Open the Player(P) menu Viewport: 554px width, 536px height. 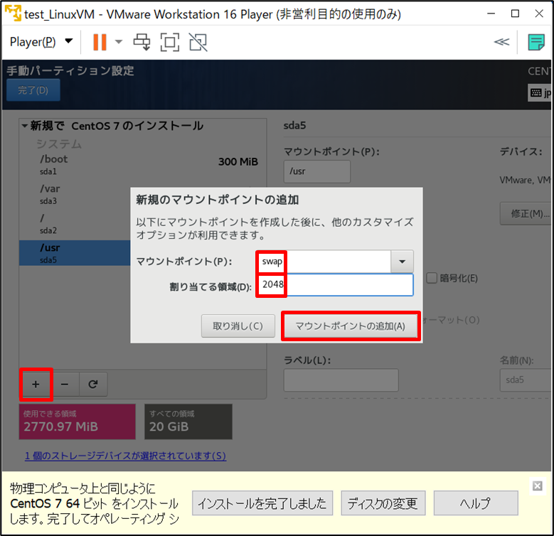click(x=41, y=42)
